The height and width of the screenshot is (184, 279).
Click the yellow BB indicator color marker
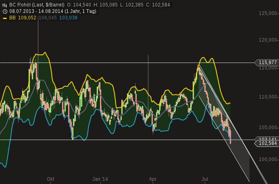[5, 18]
